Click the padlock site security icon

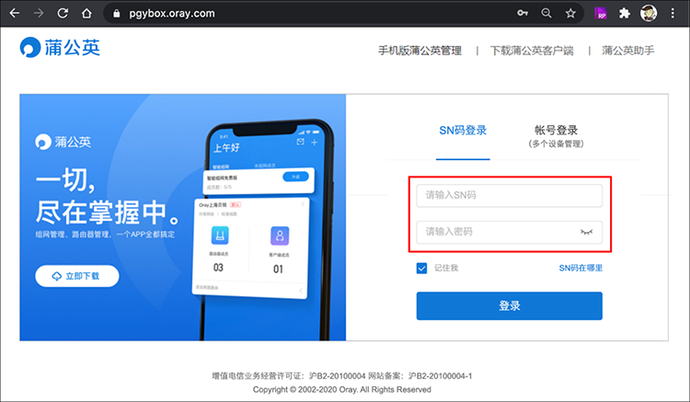coord(117,14)
